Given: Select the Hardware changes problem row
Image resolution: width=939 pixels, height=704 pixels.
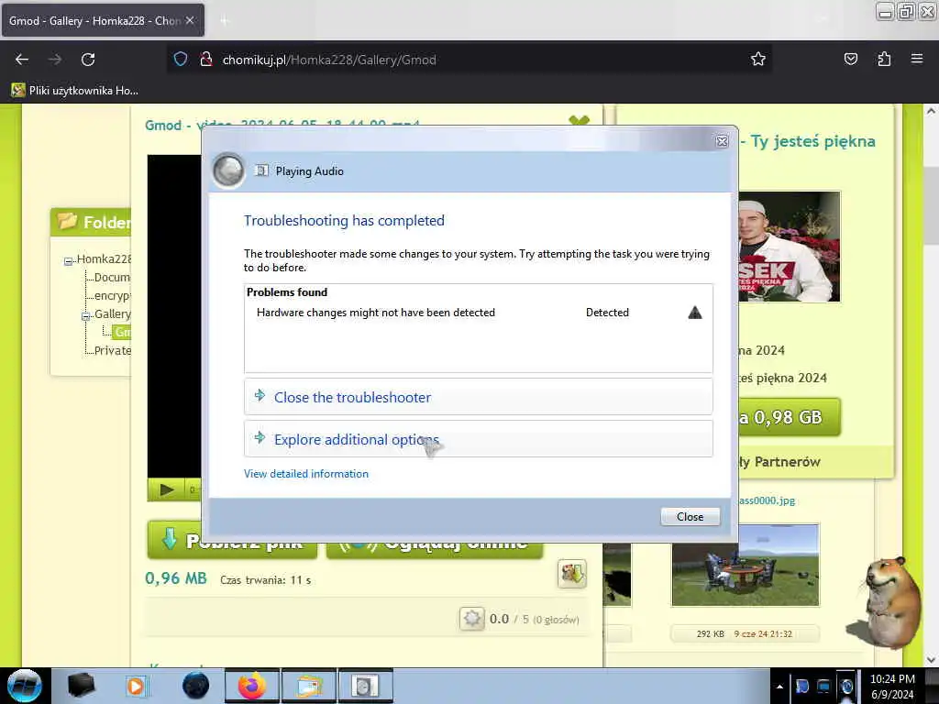Looking at the screenshot, I should (479, 313).
